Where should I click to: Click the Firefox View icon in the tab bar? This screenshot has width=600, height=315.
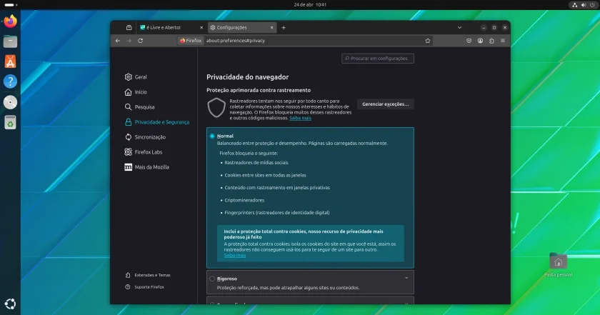(129, 28)
